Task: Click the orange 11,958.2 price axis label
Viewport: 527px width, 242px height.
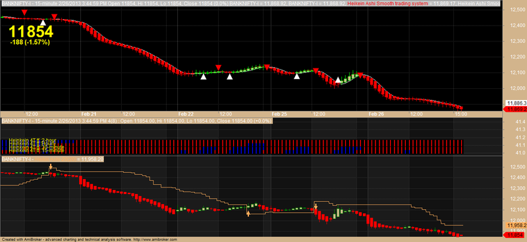Action: (x=516, y=225)
